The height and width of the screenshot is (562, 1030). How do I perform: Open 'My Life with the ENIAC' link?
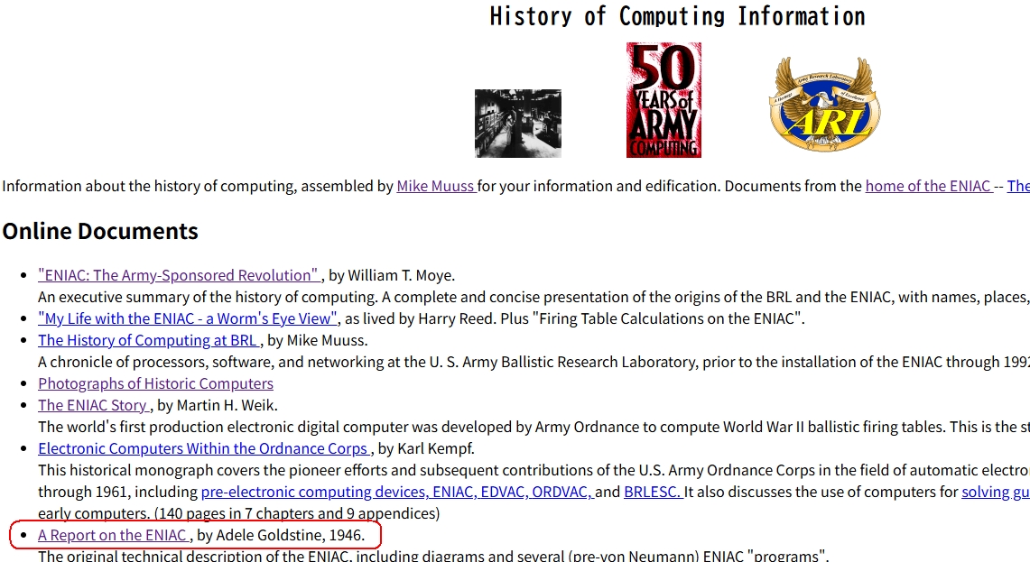[188, 318]
